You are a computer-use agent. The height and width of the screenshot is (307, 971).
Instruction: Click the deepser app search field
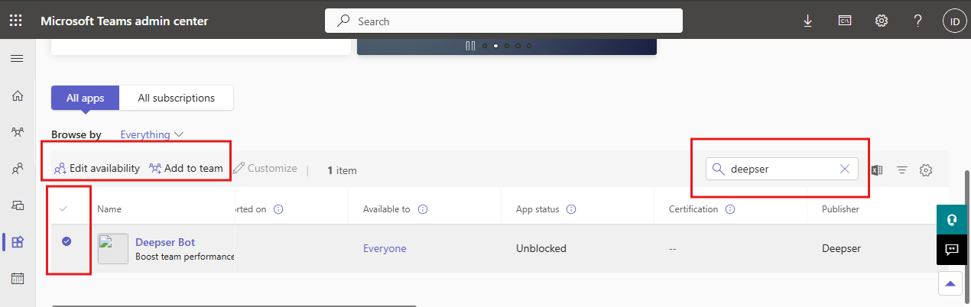click(x=781, y=169)
